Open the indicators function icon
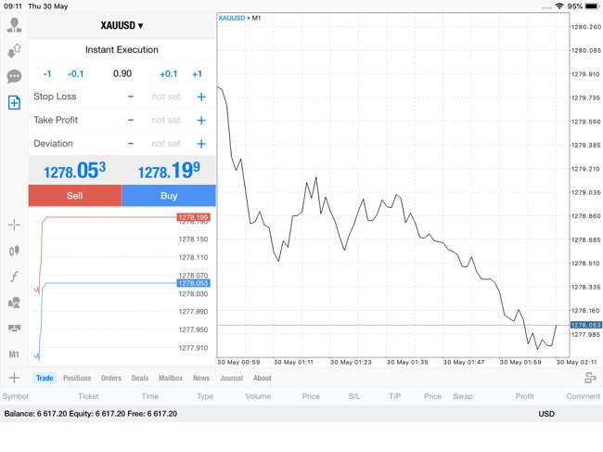Screen dimensions: 603x452 pos(14,277)
